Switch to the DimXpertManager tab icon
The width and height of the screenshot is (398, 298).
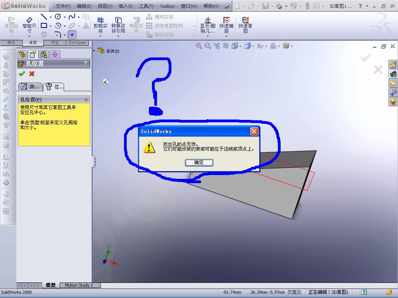pos(55,54)
